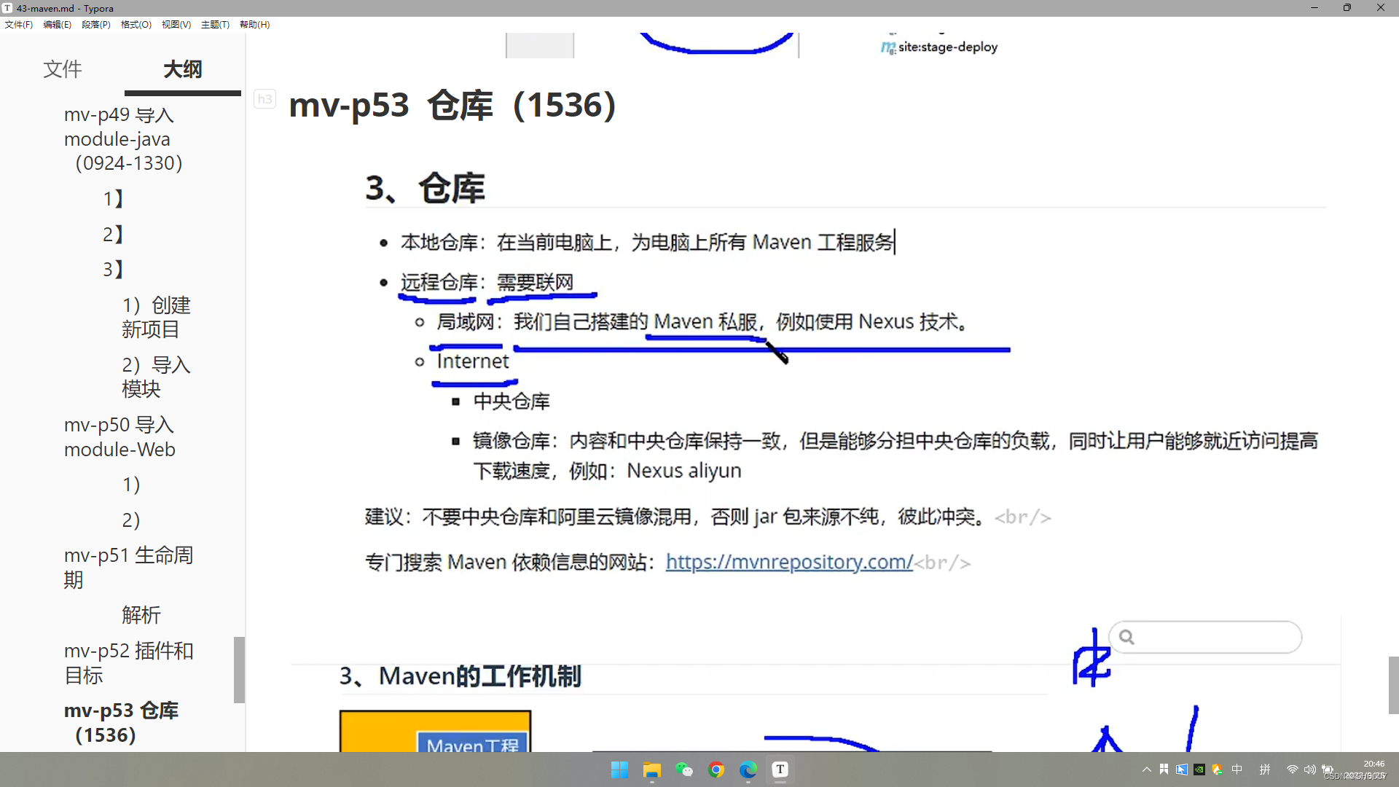Switch to the 文件 sidebar tab
Viewport: 1399px width, 787px height.
62,69
